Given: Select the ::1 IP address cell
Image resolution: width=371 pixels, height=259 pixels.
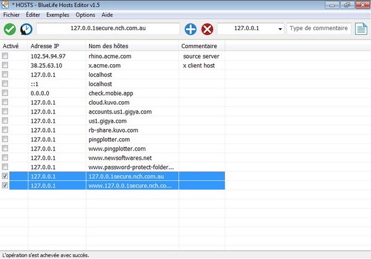Looking at the screenshot, I should (x=34, y=84).
